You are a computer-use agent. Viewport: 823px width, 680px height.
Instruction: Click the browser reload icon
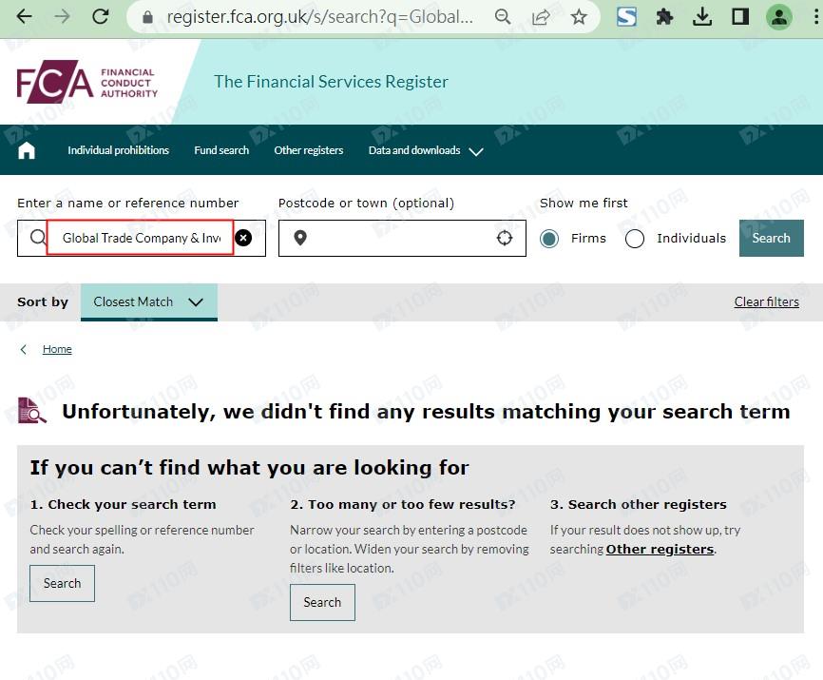coord(100,17)
